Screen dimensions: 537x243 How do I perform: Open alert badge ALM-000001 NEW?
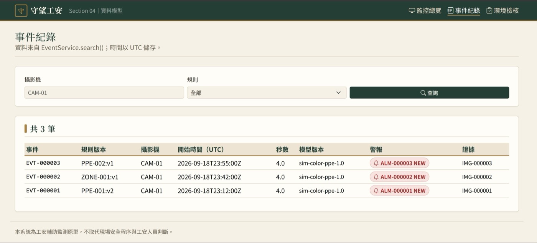coord(399,191)
